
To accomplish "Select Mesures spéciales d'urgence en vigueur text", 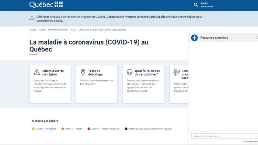I will click(x=150, y=129).
